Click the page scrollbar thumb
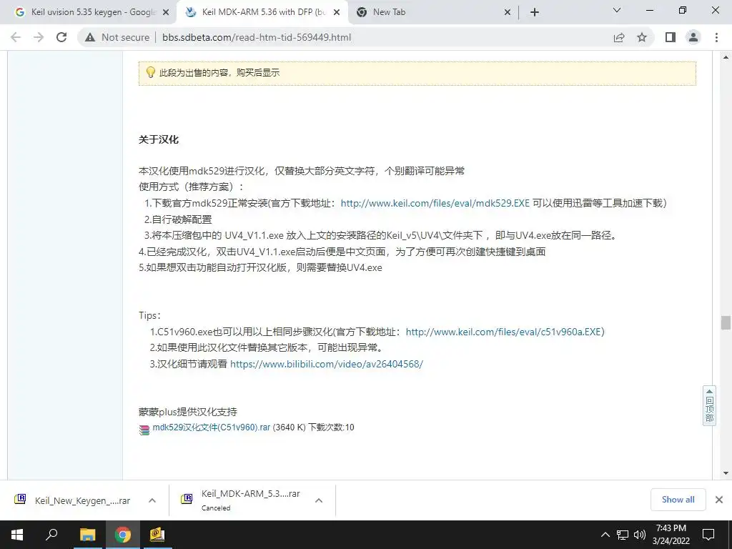The height and width of the screenshot is (549, 732). point(726,322)
